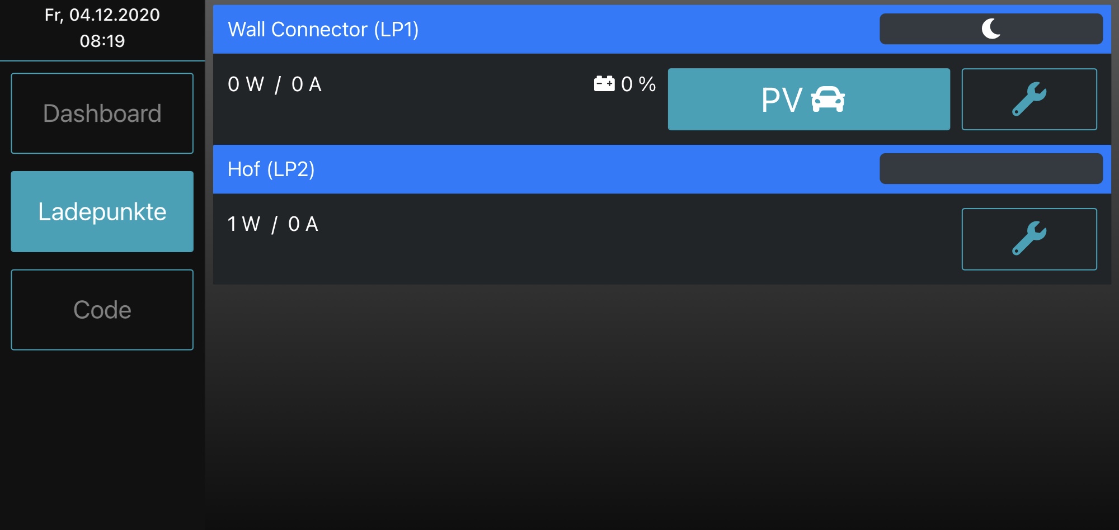Screen dimensions: 1119x530
Task: Open the Code tab
Action: point(102,310)
